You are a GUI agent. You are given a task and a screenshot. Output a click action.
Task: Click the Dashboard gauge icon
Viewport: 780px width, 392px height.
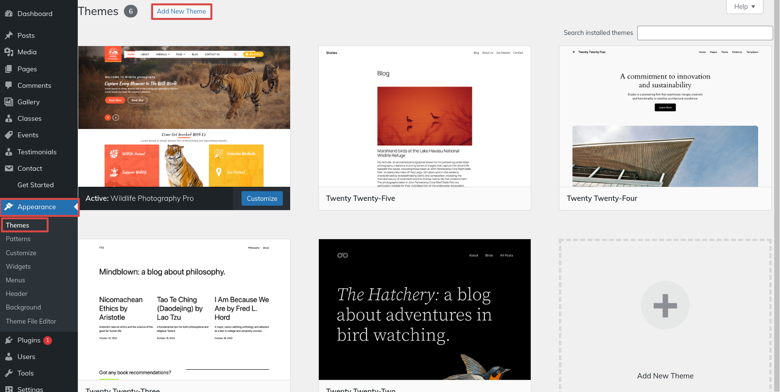pyautogui.click(x=9, y=14)
